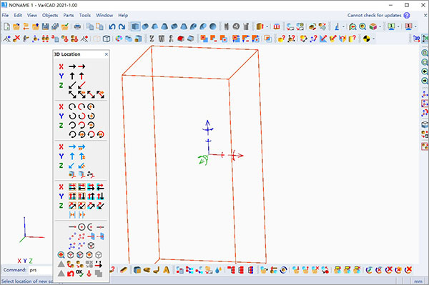The height and width of the screenshot is (285, 429).
Task: Expand dropdown arrow beside the colored cube icon
Action: tap(380, 26)
